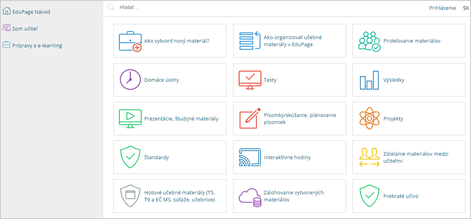Open Prezentácie, študijné materiály tile
Screen dimensions: 471x219
click(x=170, y=118)
